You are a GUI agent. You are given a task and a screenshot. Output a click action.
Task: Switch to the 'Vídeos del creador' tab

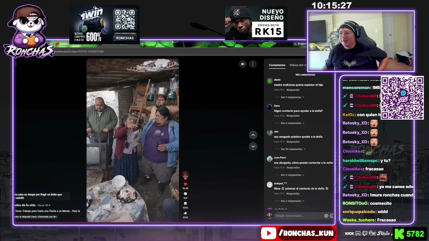(x=298, y=65)
